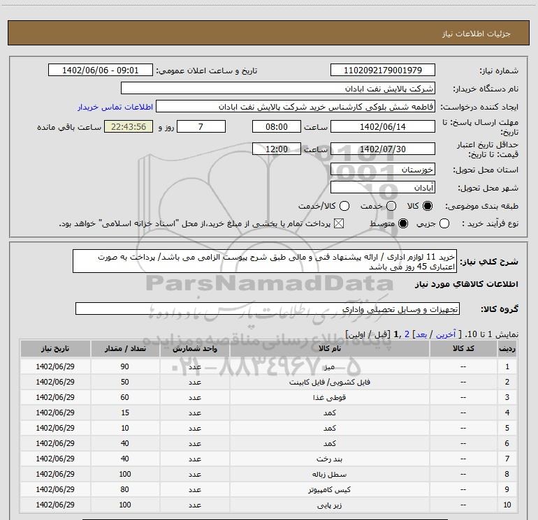
Task: Go to آخرین page link
Action: (445, 334)
